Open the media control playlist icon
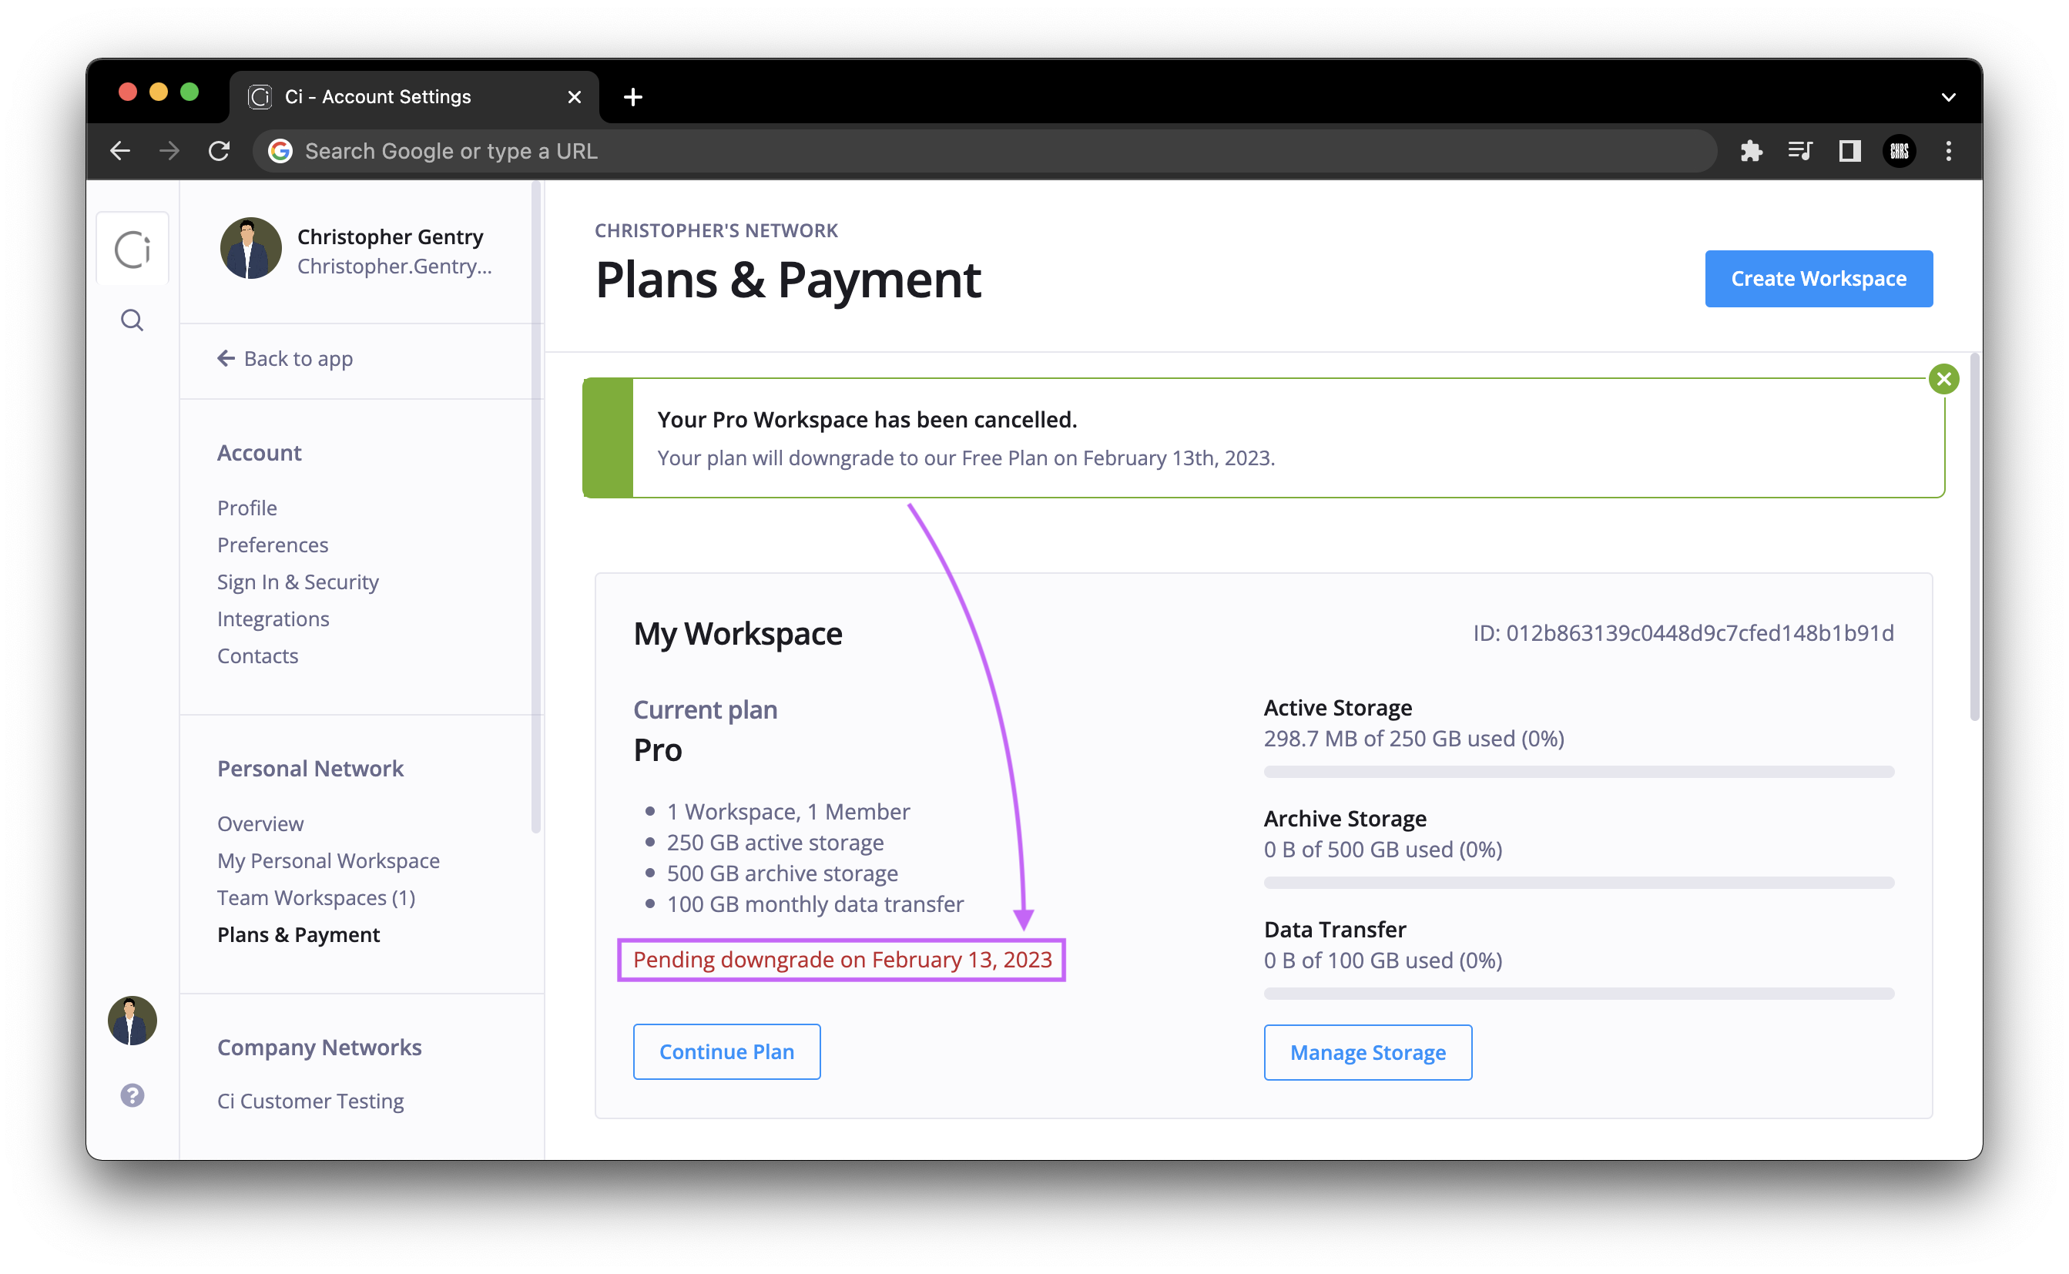 click(1799, 151)
